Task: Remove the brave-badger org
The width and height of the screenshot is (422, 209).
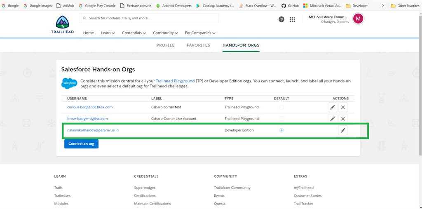Action: coord(343,119)
